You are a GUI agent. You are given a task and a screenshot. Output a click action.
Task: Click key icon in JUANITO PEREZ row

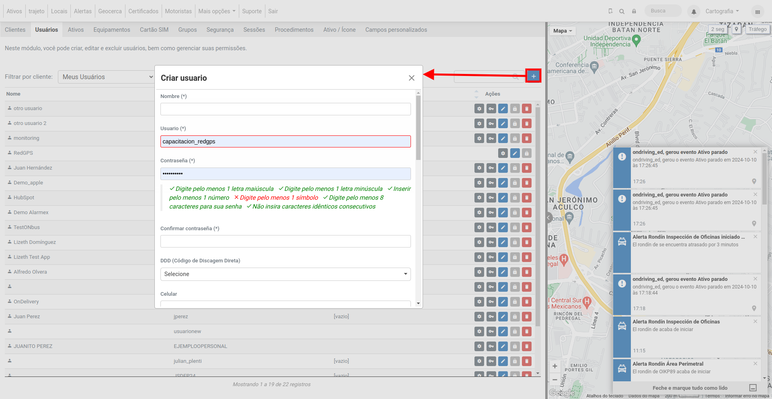pyautogui.click(x=491, y=346)
